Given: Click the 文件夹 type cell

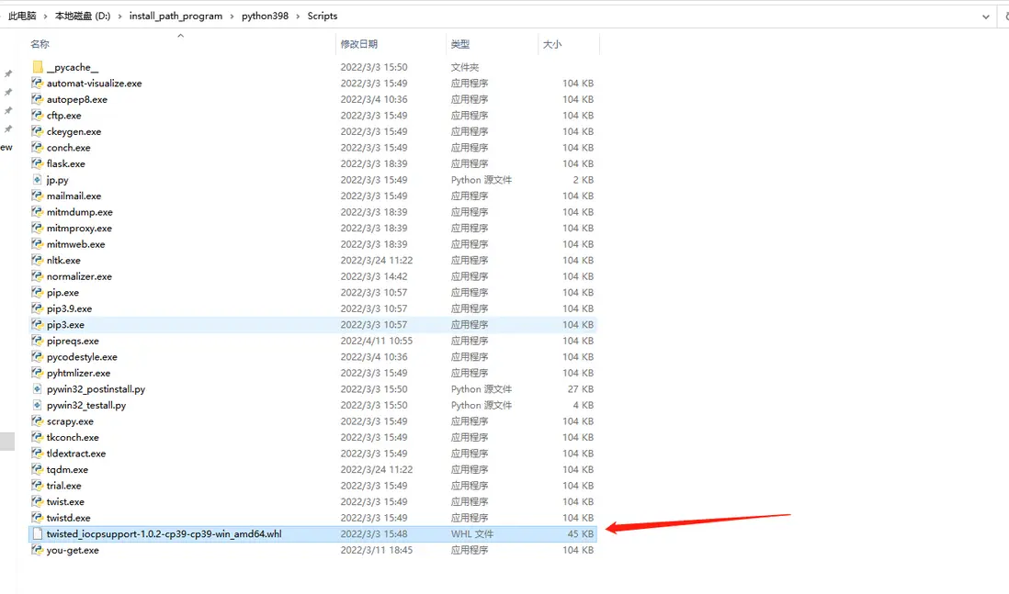Looking at the screenshot, I should click(x=465, y=67).
